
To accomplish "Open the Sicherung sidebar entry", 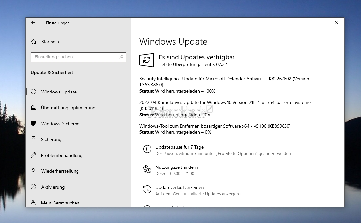I will [51, 139].
